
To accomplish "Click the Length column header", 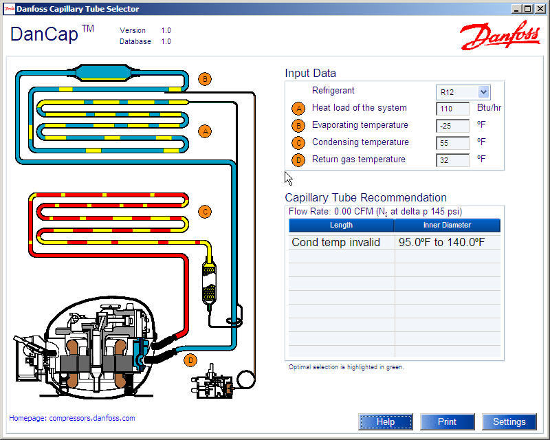I will 341,225.
